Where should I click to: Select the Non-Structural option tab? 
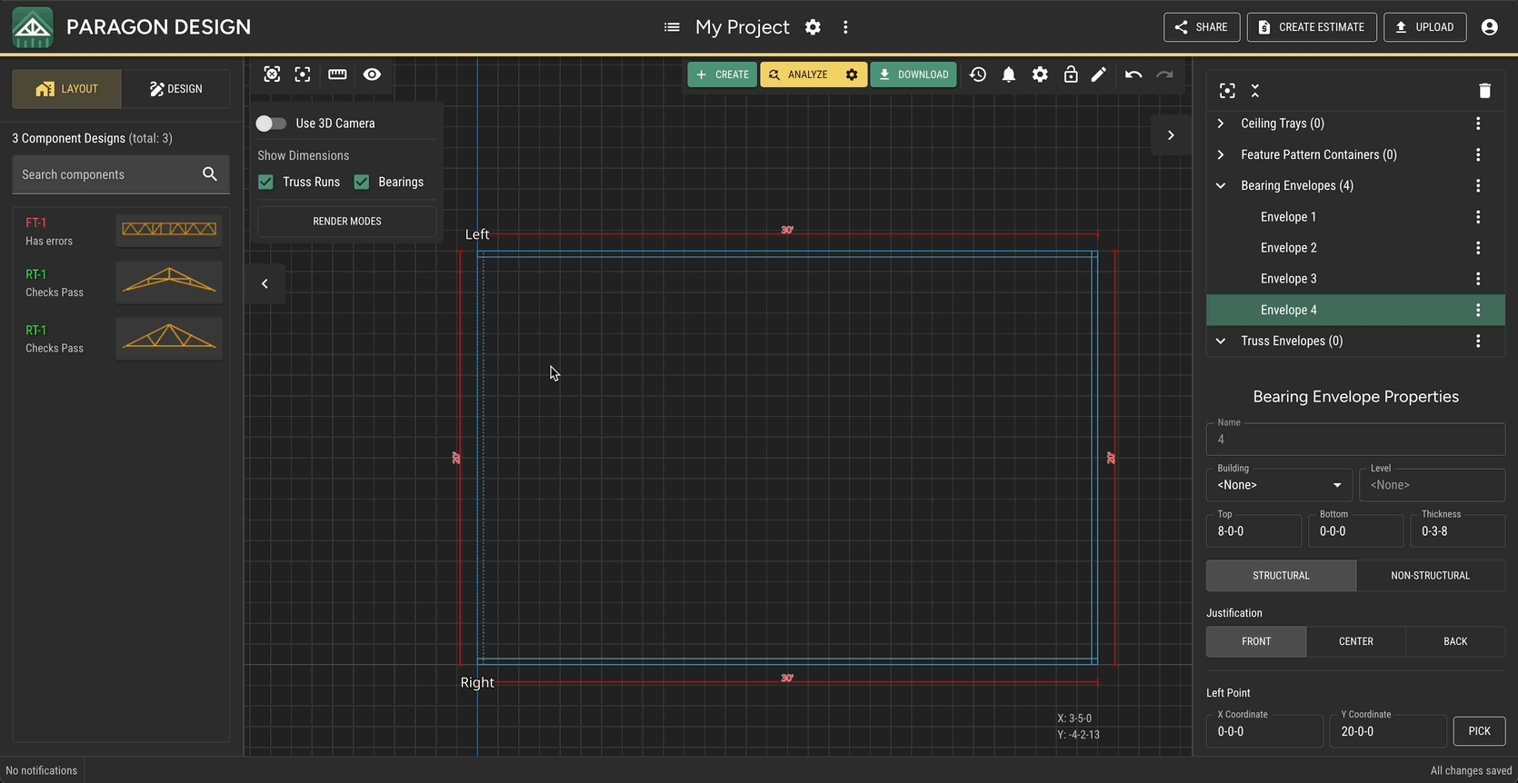coord(1430,576)
